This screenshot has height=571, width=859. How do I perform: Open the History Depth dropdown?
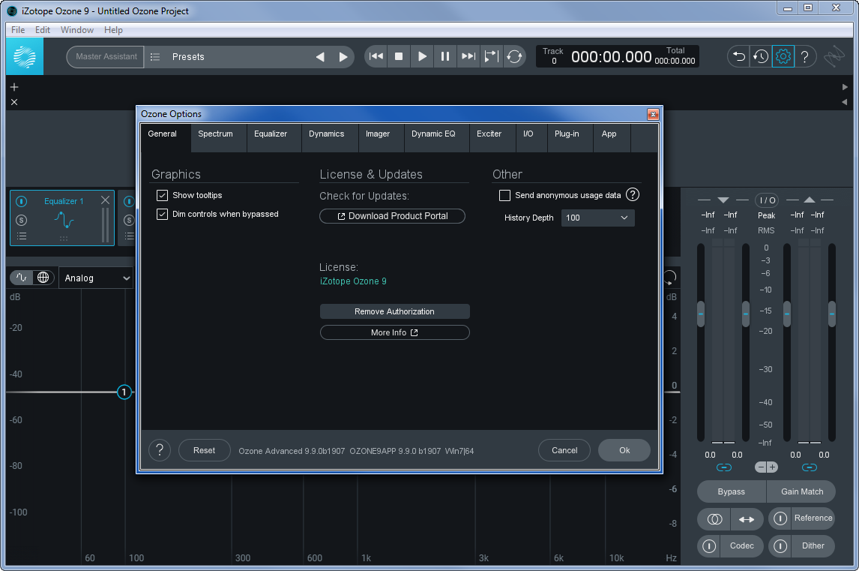(x=597, y=218)
